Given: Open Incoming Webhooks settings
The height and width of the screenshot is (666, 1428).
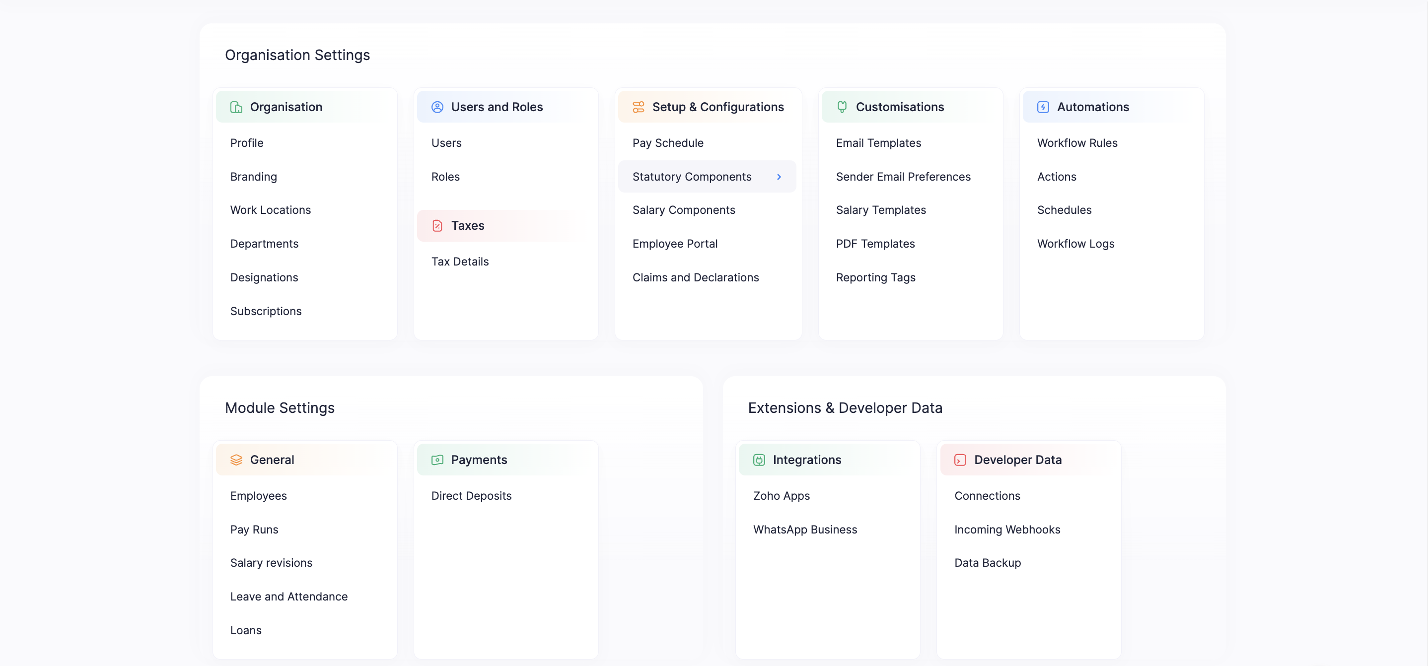Looking at the screenshot, I should click(1006, 530).
